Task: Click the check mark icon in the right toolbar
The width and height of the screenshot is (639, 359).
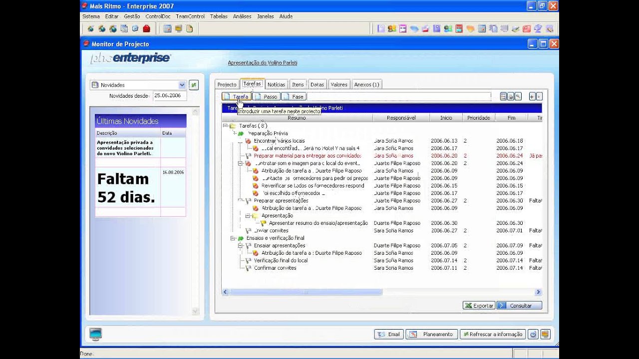Action: point(516,28)
